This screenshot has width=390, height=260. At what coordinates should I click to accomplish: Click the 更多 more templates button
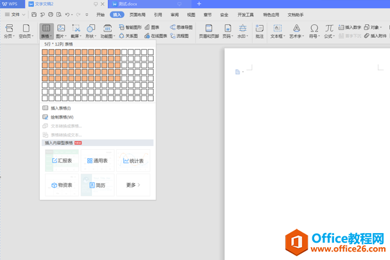(x=133, y=185)
